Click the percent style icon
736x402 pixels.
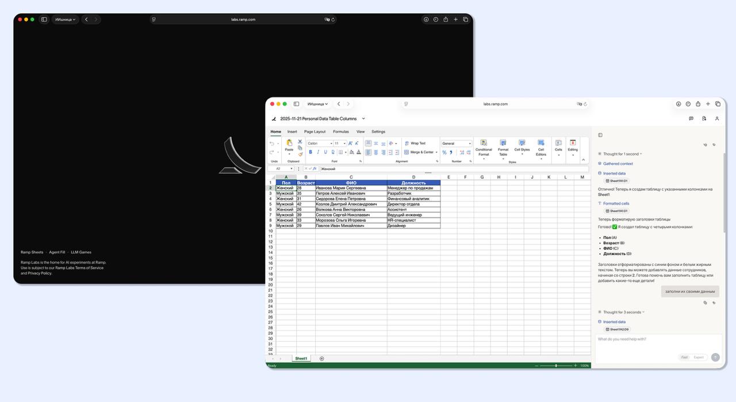click(x=444, y=152)
